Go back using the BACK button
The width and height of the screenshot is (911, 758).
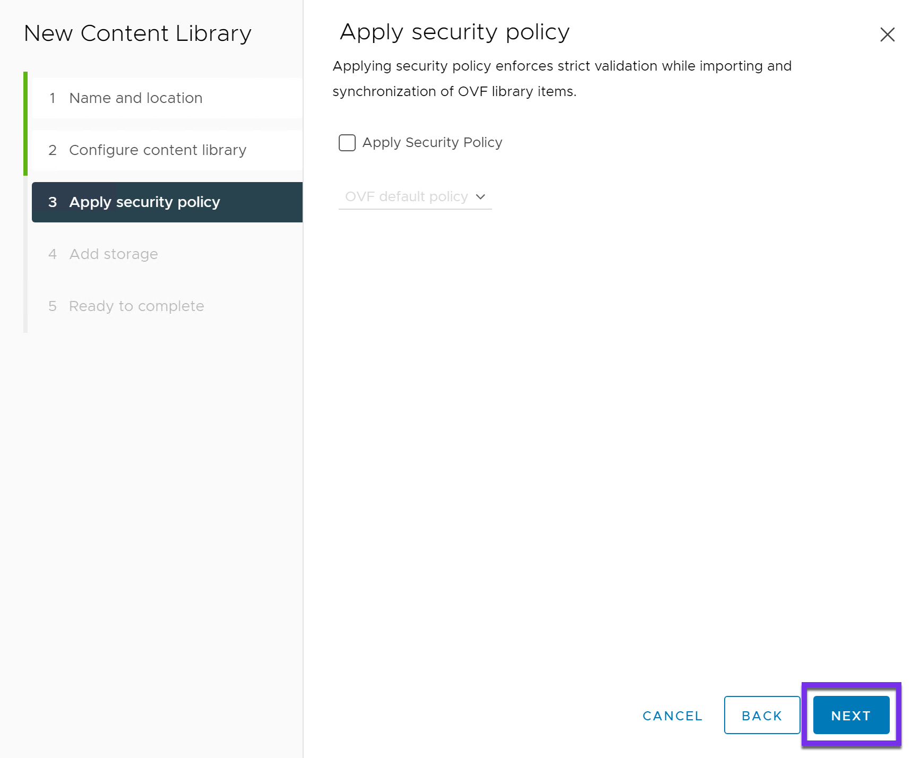click(762, 715)
